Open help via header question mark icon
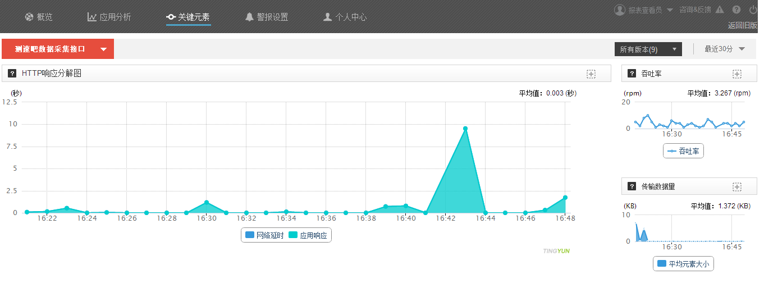 coord(736,10)
